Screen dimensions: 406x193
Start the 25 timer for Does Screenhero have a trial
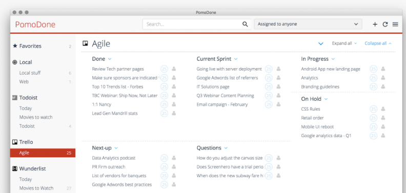coord(269,167)
